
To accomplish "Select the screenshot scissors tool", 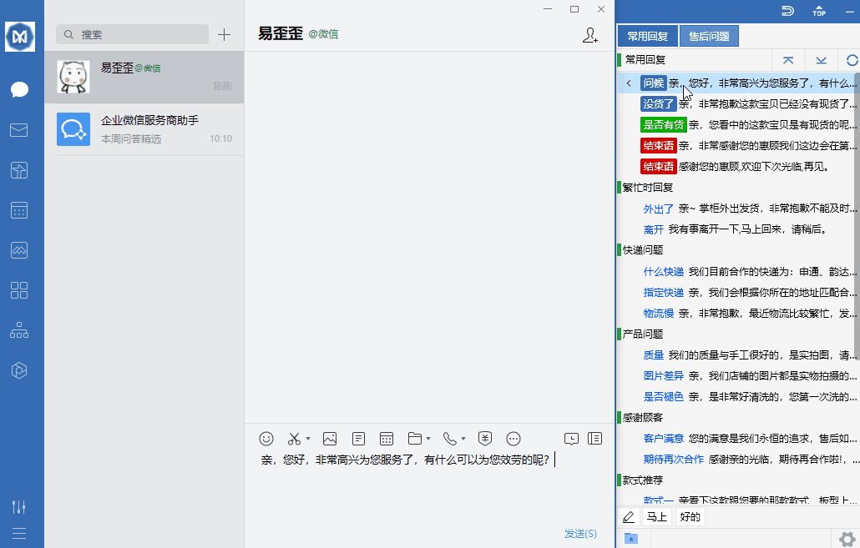I will tap(294, 438).
